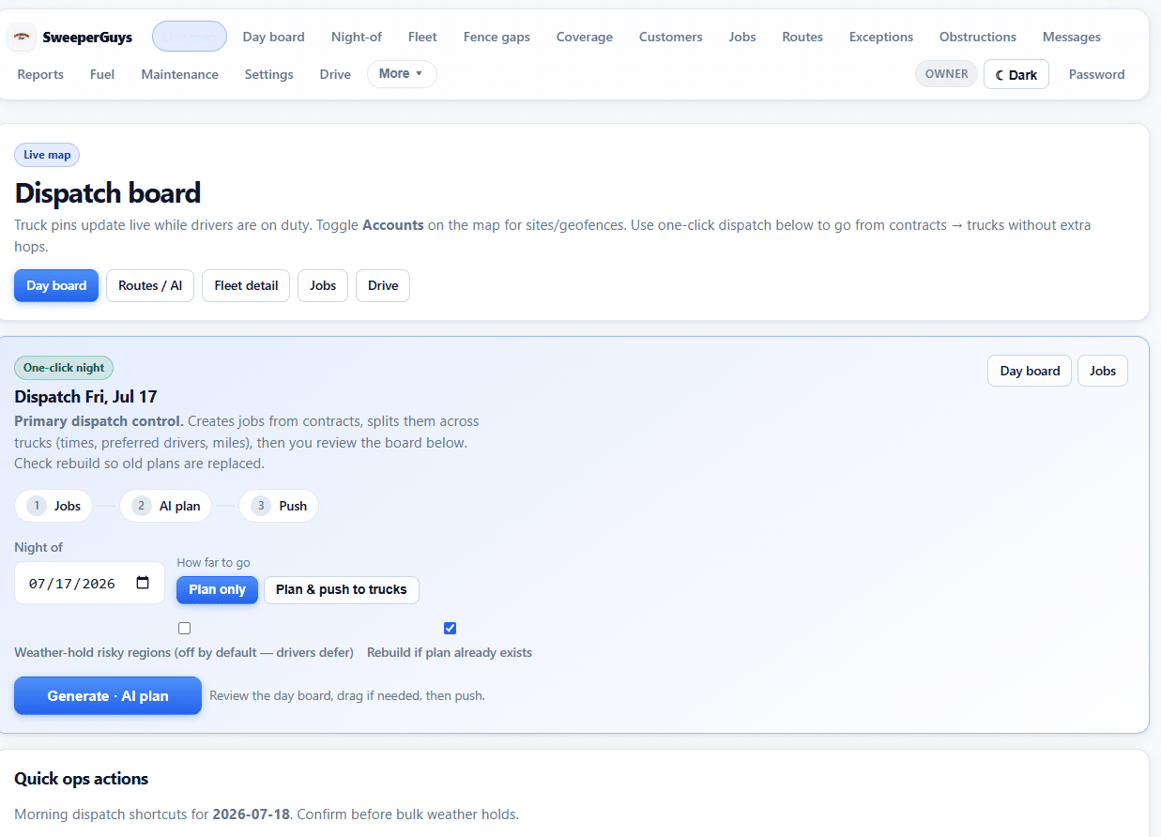Click the OWNER role badge
The width and height of the screenshot is (1161, 837).
point(946,74)
